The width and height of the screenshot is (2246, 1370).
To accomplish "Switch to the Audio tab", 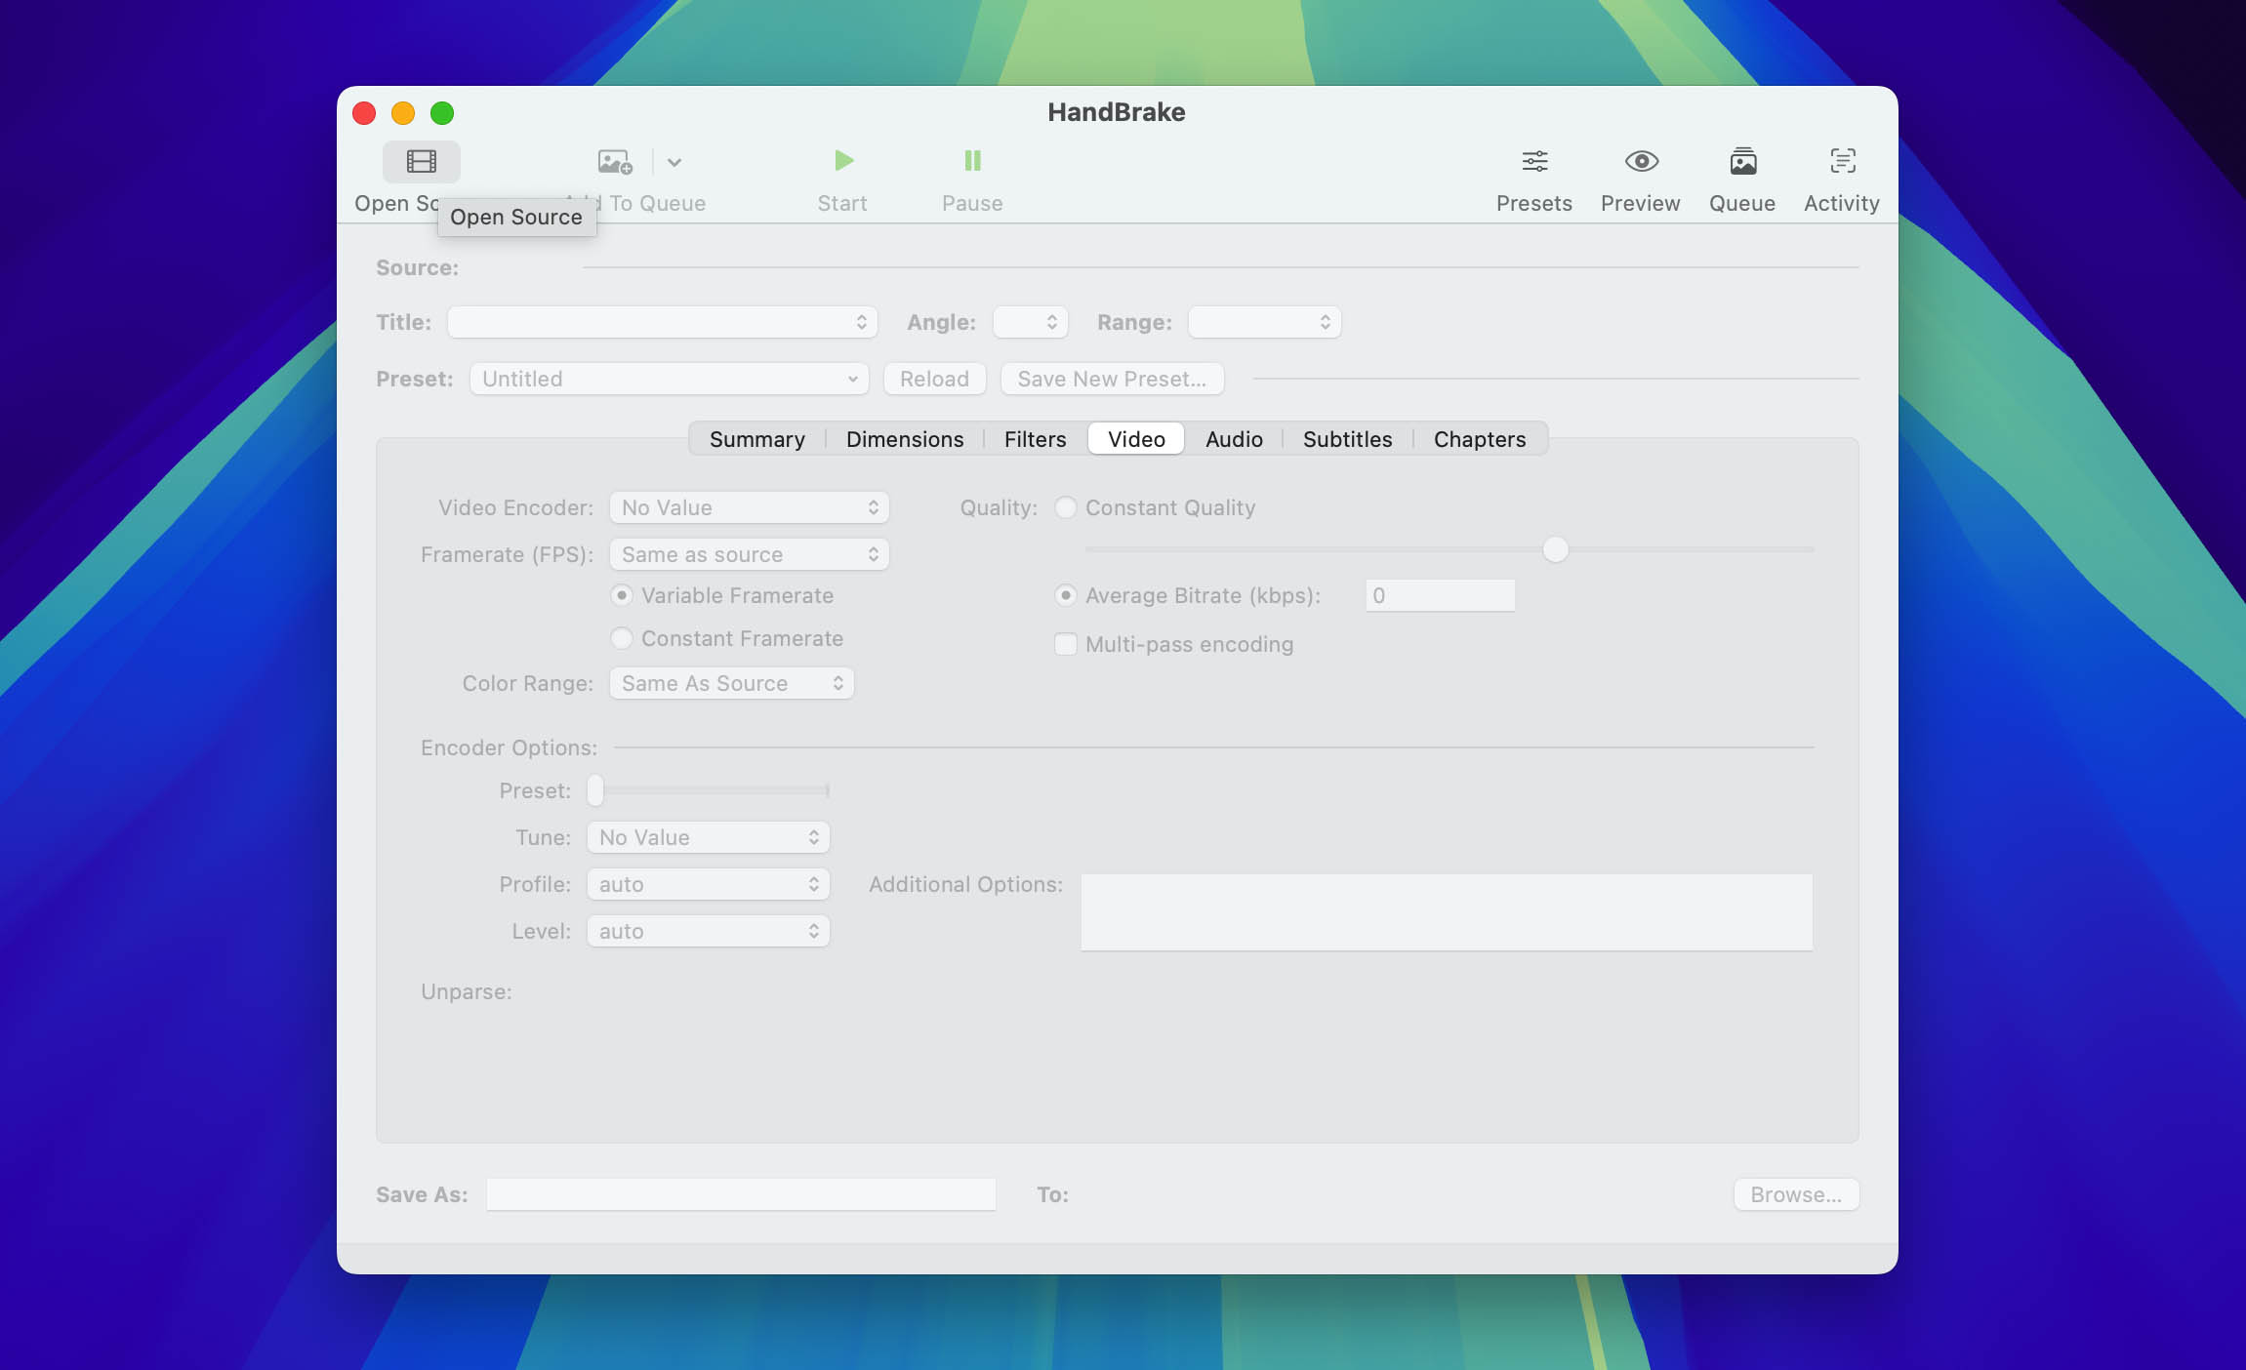I will click(1234, 439).
